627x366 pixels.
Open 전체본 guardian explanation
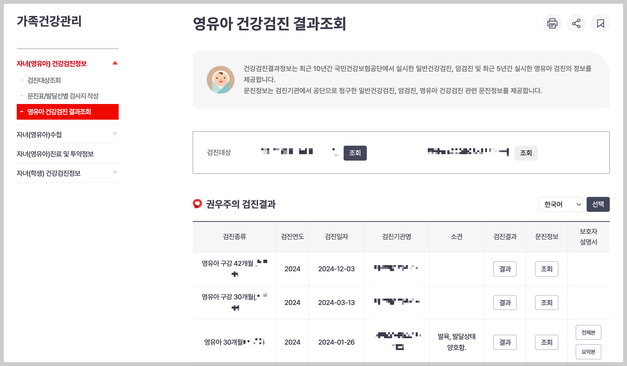pyautogui.click(x=588, y=333)
